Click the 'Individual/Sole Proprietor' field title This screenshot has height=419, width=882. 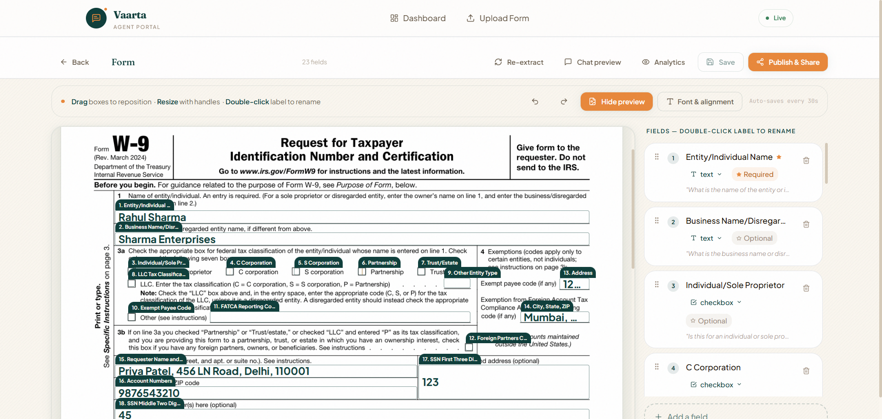(735, 285)
